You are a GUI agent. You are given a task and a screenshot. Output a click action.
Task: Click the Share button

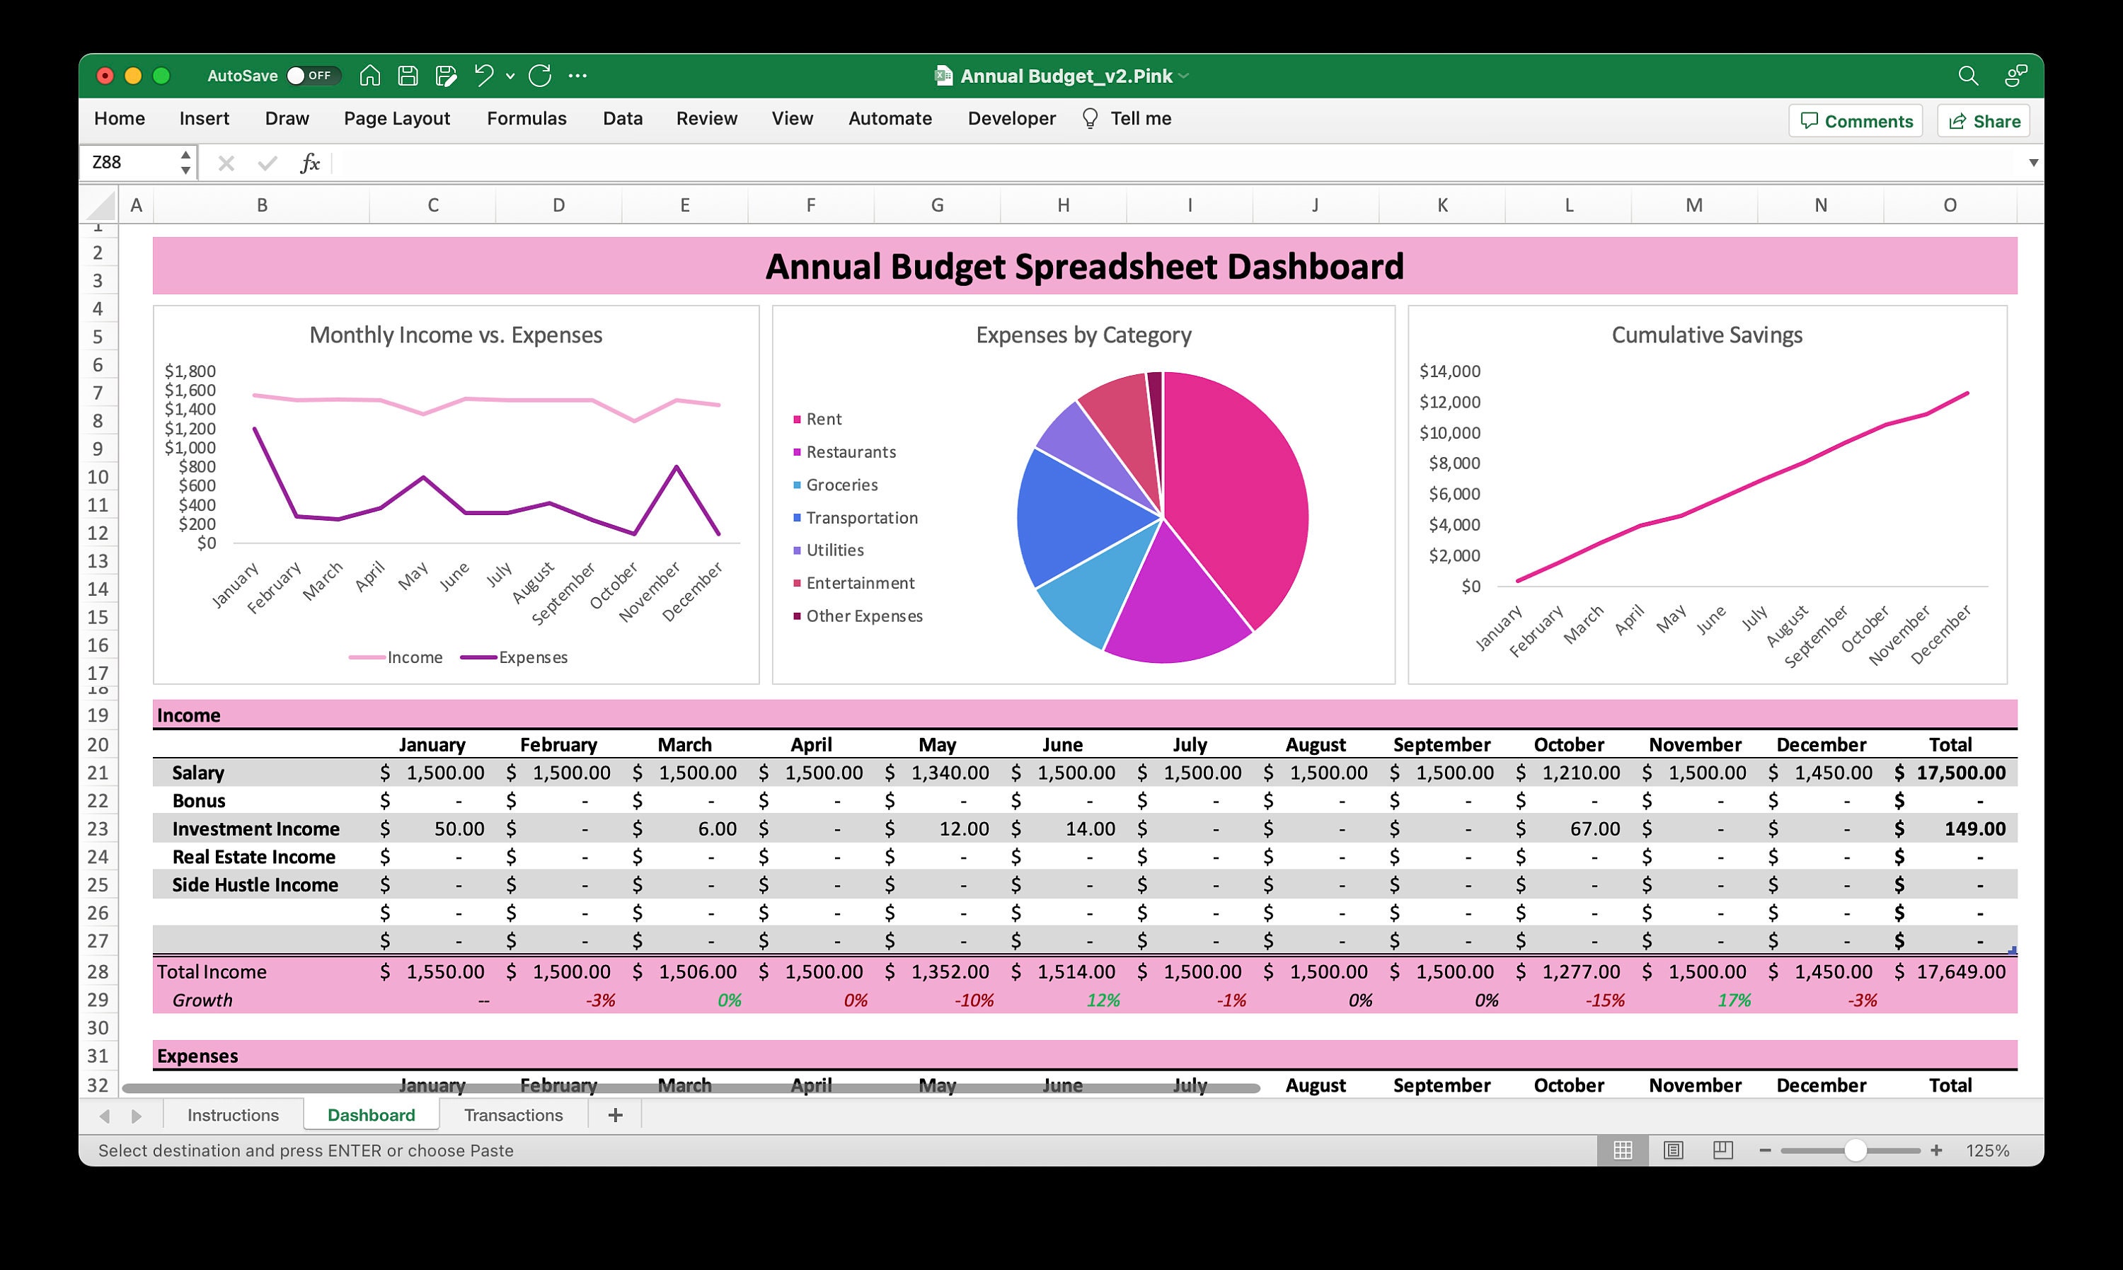[x=1983, y=121]
